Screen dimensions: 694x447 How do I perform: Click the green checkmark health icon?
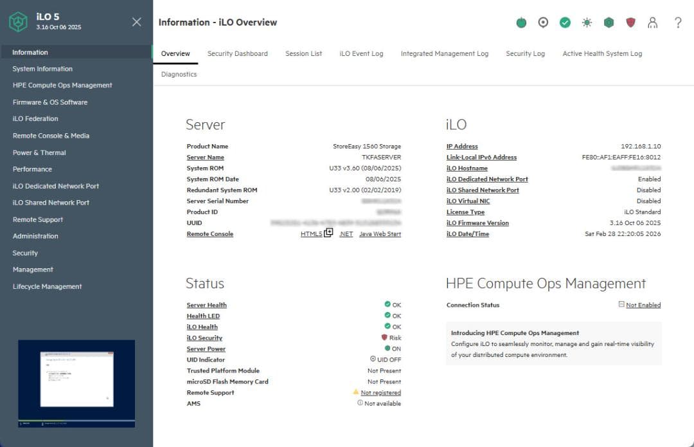click(x=565, y=22)
